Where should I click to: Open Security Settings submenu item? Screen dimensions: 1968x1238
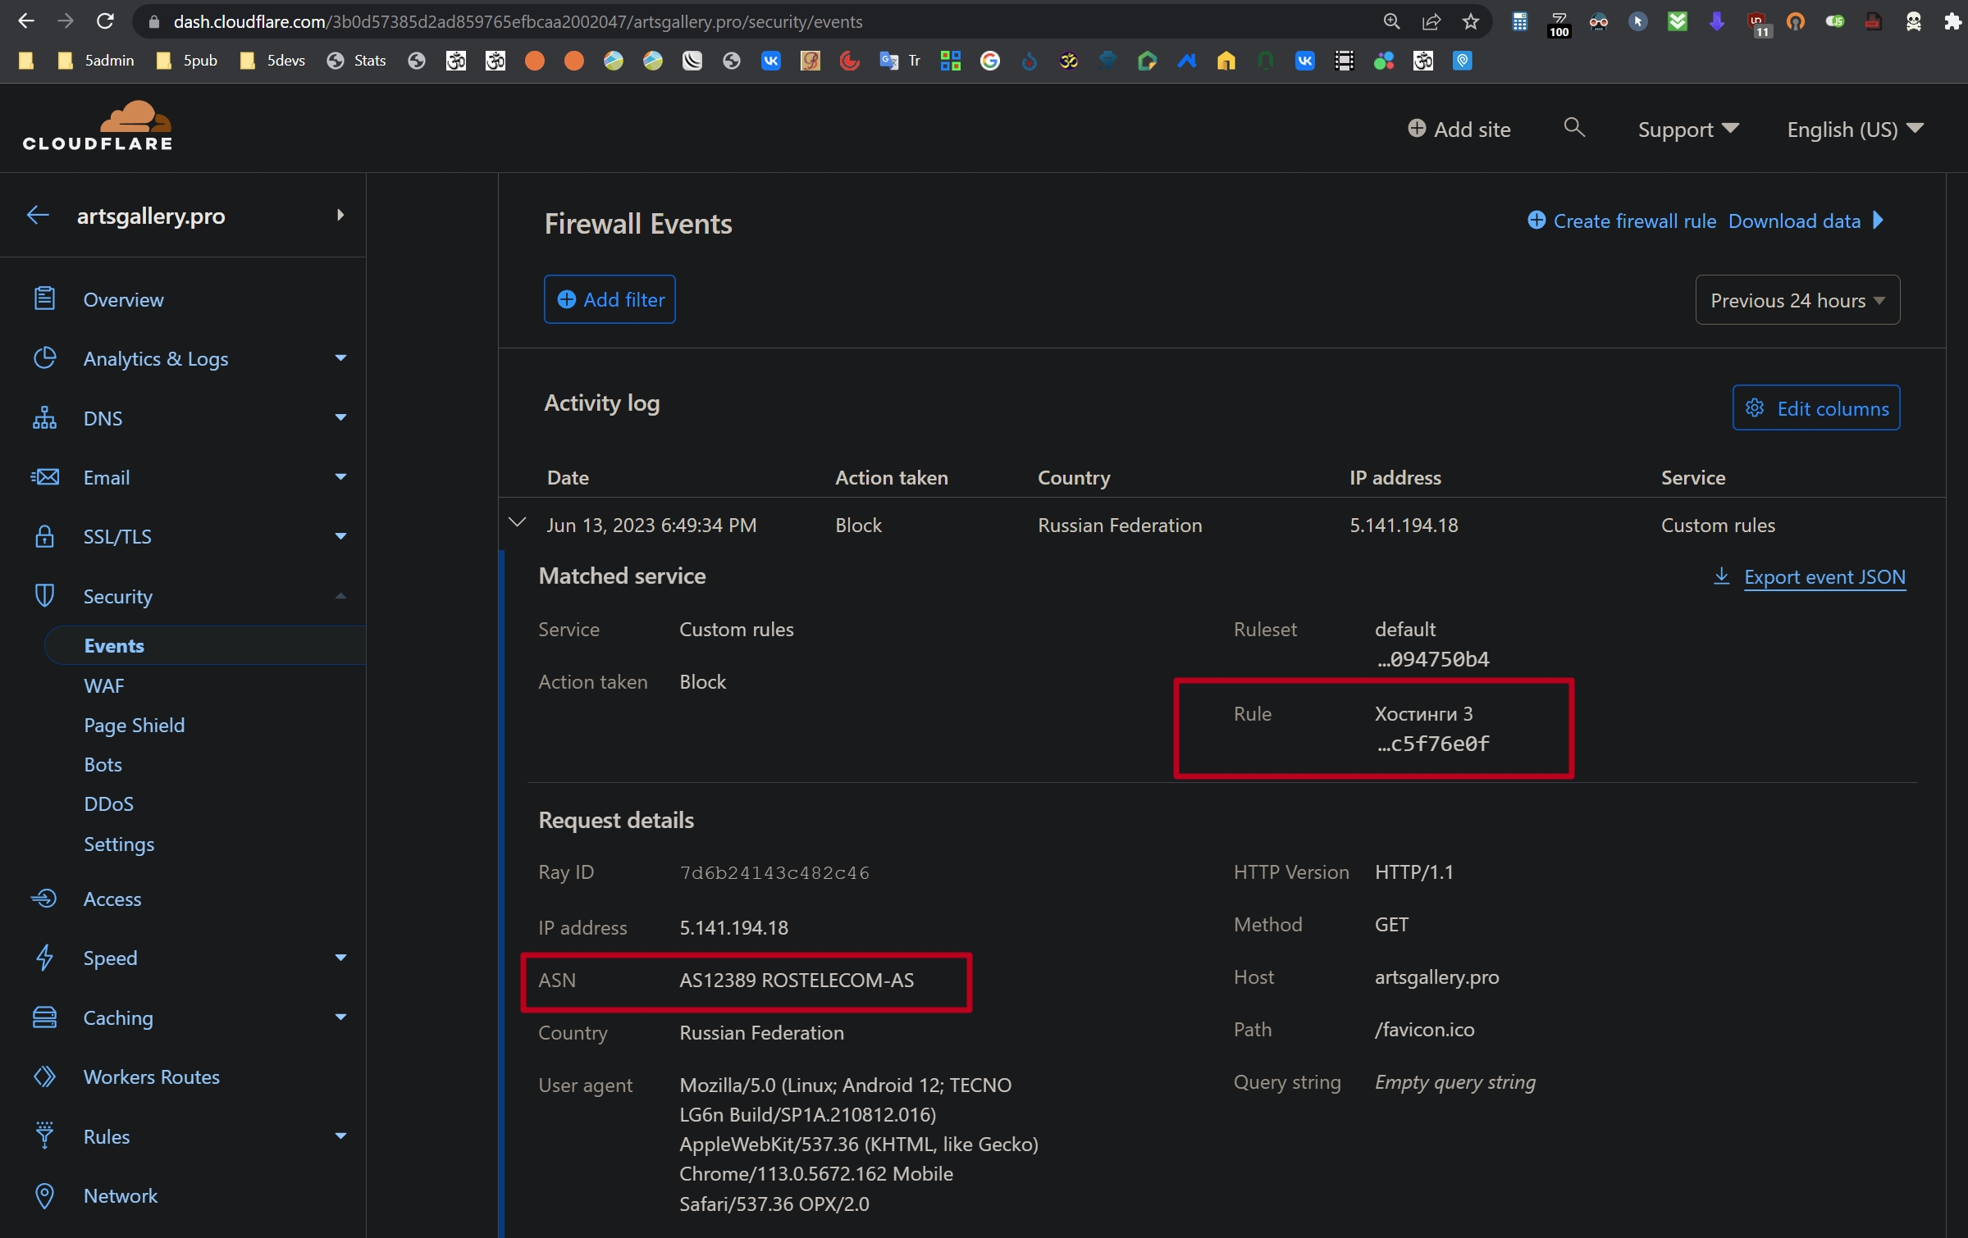[x=119, y=844]
